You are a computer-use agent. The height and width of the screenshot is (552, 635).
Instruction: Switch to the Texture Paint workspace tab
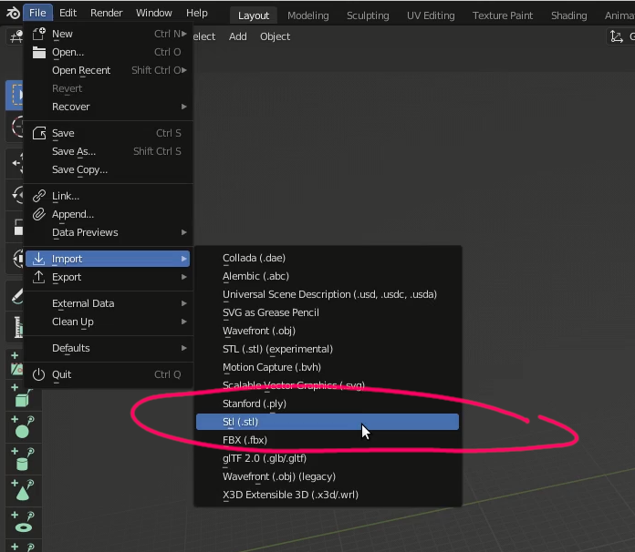coord(503,15)
